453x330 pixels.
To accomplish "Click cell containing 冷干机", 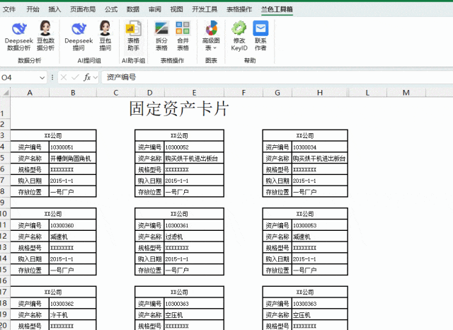I will point(72,315).
